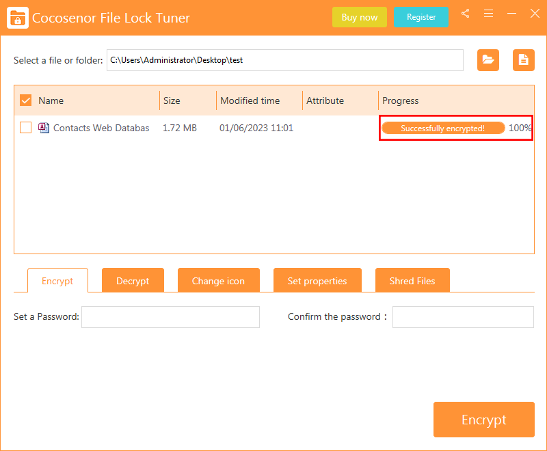This screenshot has width=547, height=451.
Task: Click the Contacts Web Databas file icon
Action: coord(43,128)
